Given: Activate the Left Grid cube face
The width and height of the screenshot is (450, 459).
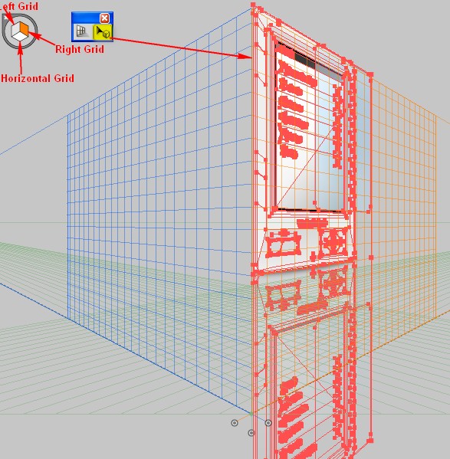Looking at the screenshot, I should pyautogui.click(x=15, y=30).
